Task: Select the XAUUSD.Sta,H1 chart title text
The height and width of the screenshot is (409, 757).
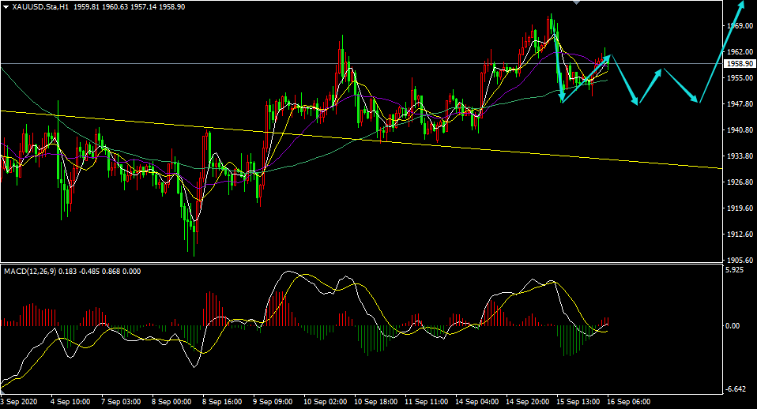Action: (x=41, y=7)
